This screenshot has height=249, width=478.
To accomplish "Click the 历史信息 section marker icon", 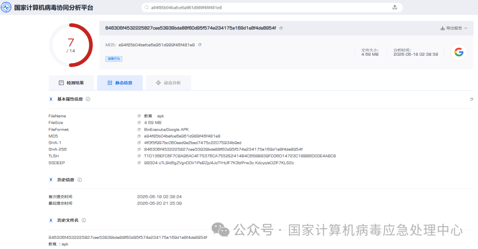I will pos(51,180).
